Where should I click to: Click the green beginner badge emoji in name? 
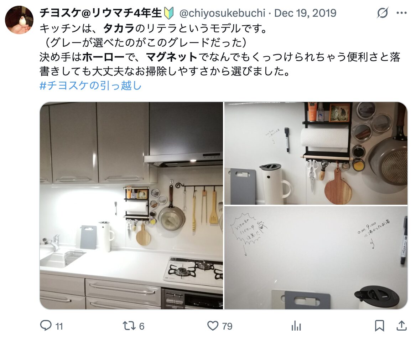point(169,13)
